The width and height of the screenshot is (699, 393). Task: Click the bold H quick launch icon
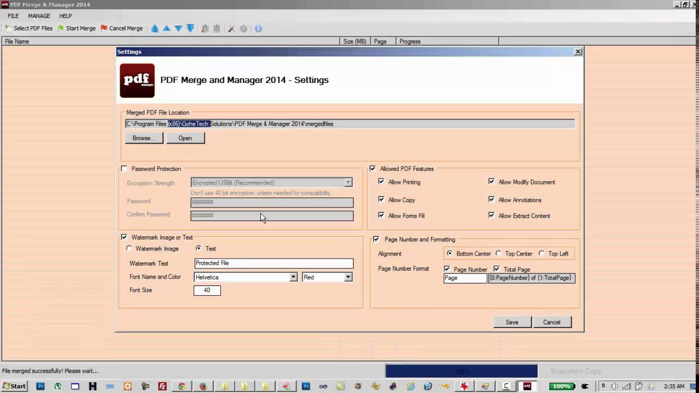pos(92,386)
